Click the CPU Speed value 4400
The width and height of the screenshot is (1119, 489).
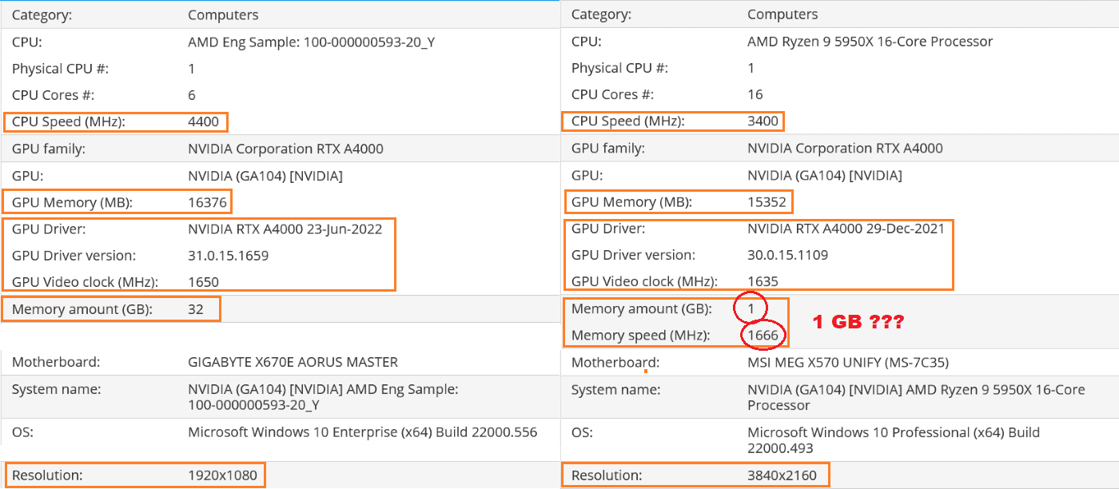click(x=203, y=122)
